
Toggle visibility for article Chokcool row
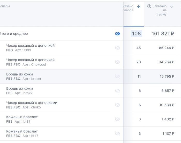click(x=117, y=62)
